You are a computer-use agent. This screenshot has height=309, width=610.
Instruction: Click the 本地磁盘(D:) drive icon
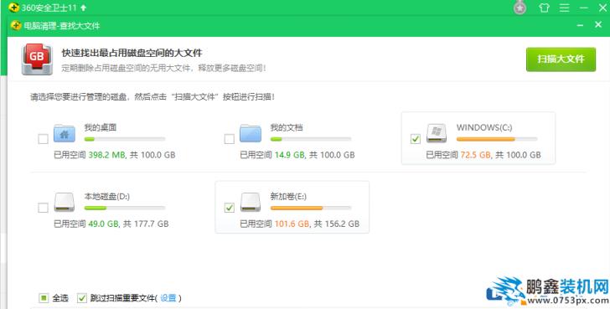pyautogui.click(x=65, y=202)
